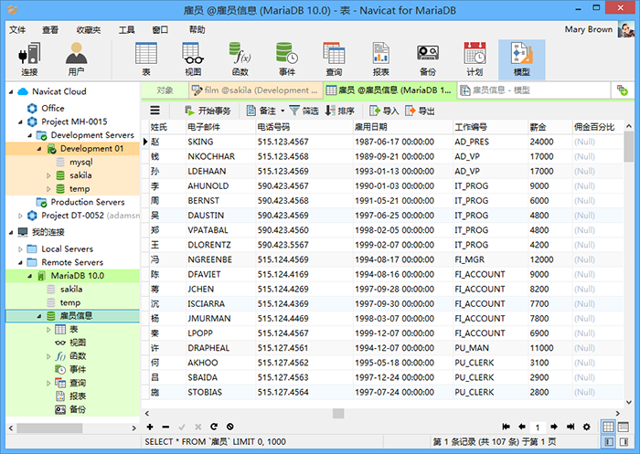The width and height of the screenshot is (640, 454).
Task: Click the SKING email cell
Action: click(x=220, y=142)
